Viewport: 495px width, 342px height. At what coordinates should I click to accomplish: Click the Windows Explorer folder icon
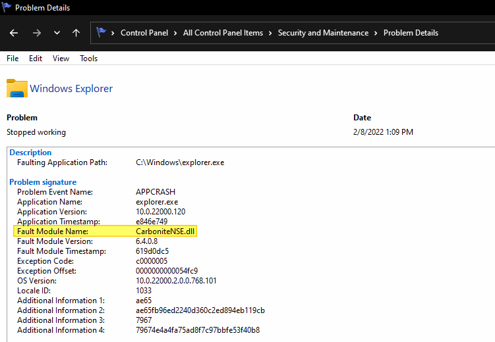16,89
